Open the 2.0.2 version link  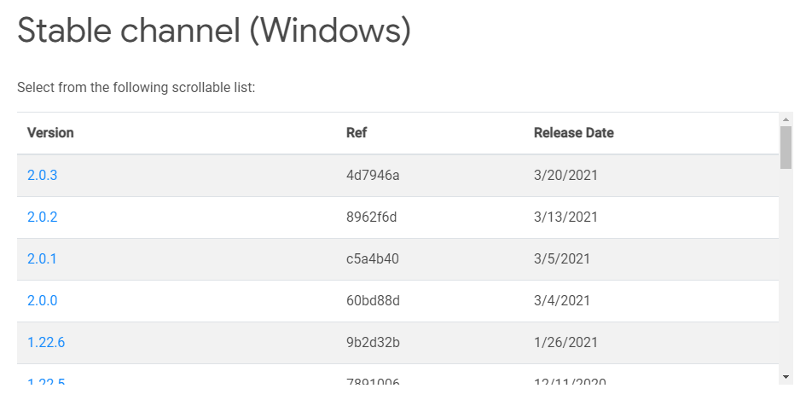(x=42, y=217)
